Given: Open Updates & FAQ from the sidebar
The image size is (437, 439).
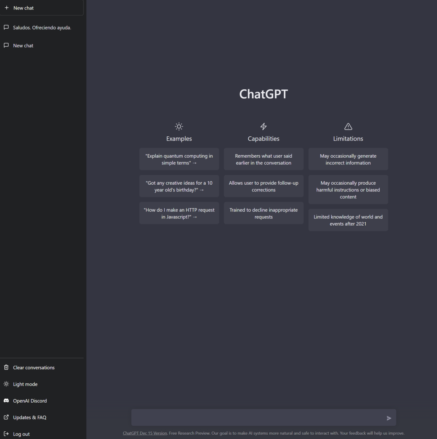Looking at the screenshot, I should click(29, 417).
